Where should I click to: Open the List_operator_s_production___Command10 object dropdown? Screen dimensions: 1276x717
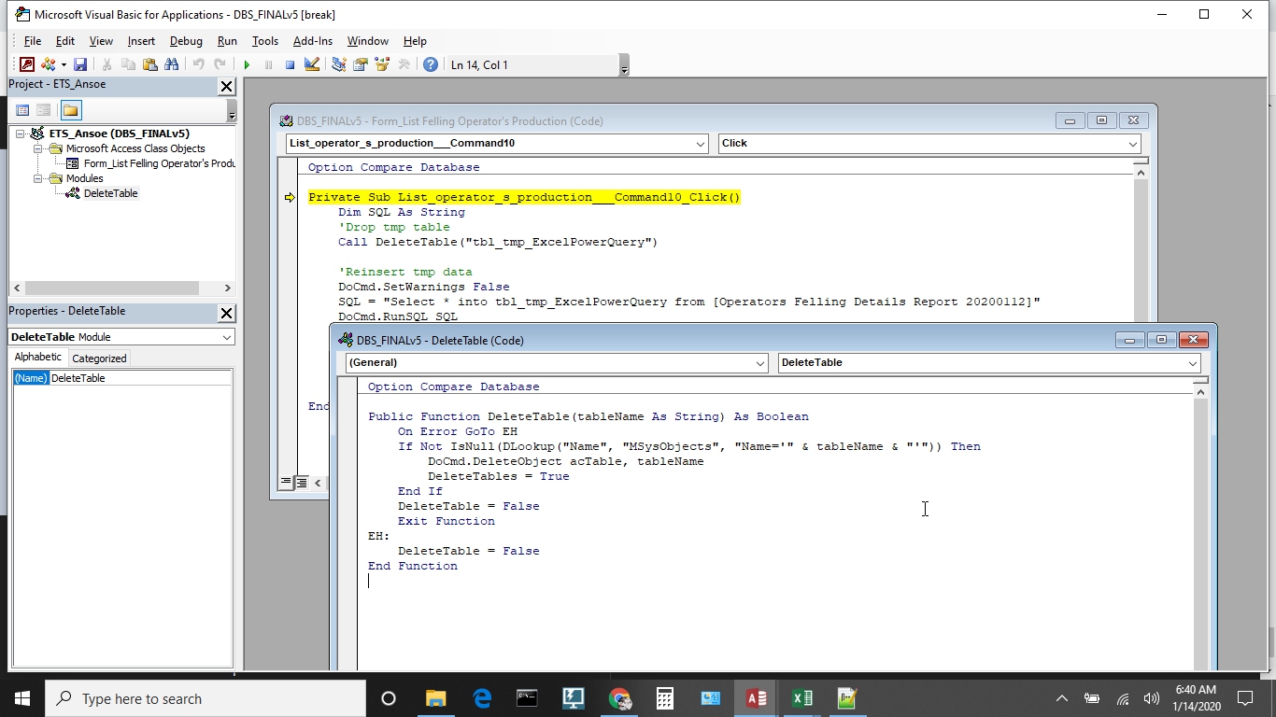click(x=701, y=144)
